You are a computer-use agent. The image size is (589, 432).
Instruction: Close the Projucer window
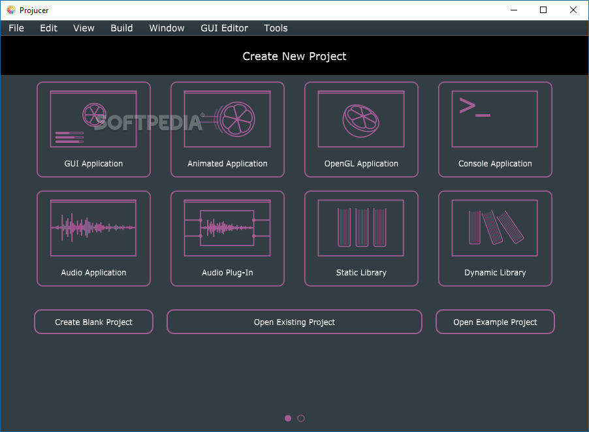[573, 10]
